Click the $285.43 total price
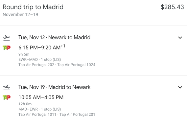This screenshot has height=122, width=187. point(172,7)
